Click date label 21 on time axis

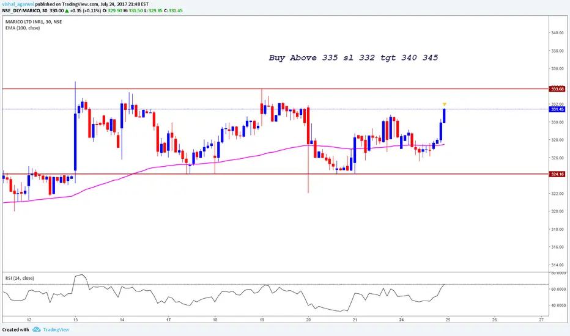pos(355,320)
